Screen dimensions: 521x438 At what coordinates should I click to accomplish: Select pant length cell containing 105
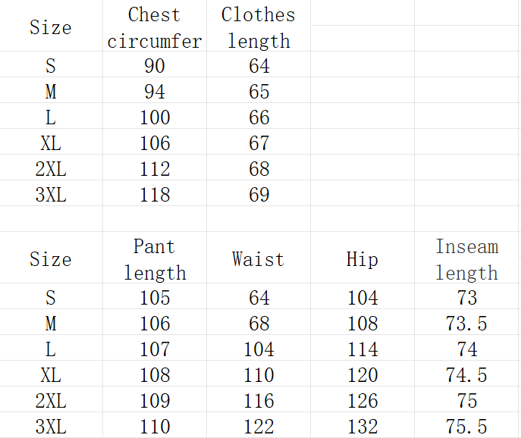click(155, 298)
